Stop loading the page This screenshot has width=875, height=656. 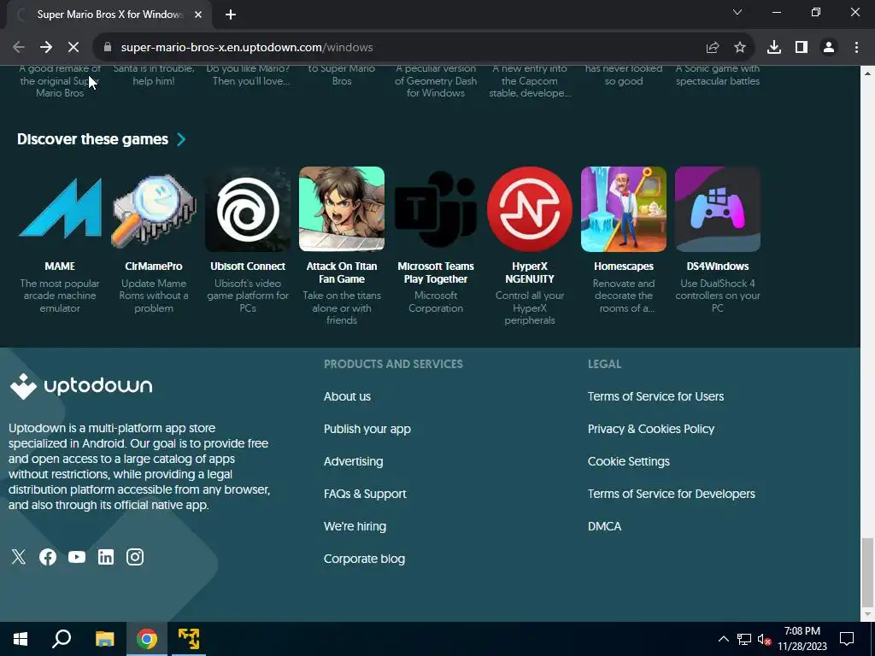click(x=73, y=48)
